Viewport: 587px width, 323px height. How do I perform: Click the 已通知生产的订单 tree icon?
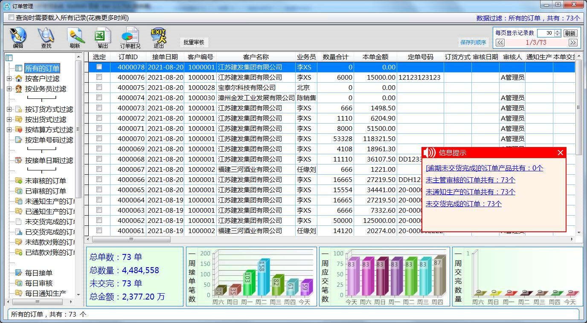point(18,211)
